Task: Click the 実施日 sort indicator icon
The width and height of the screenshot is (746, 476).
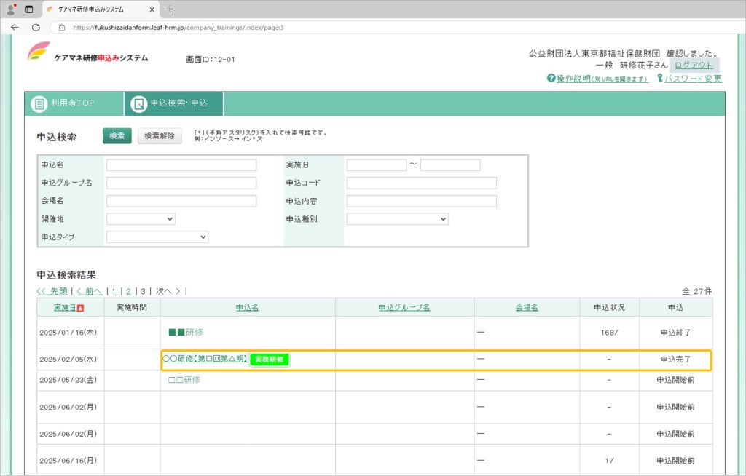Action: (x=80, y=308)
